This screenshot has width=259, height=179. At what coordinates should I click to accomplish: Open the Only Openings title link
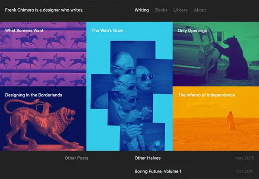192,31
